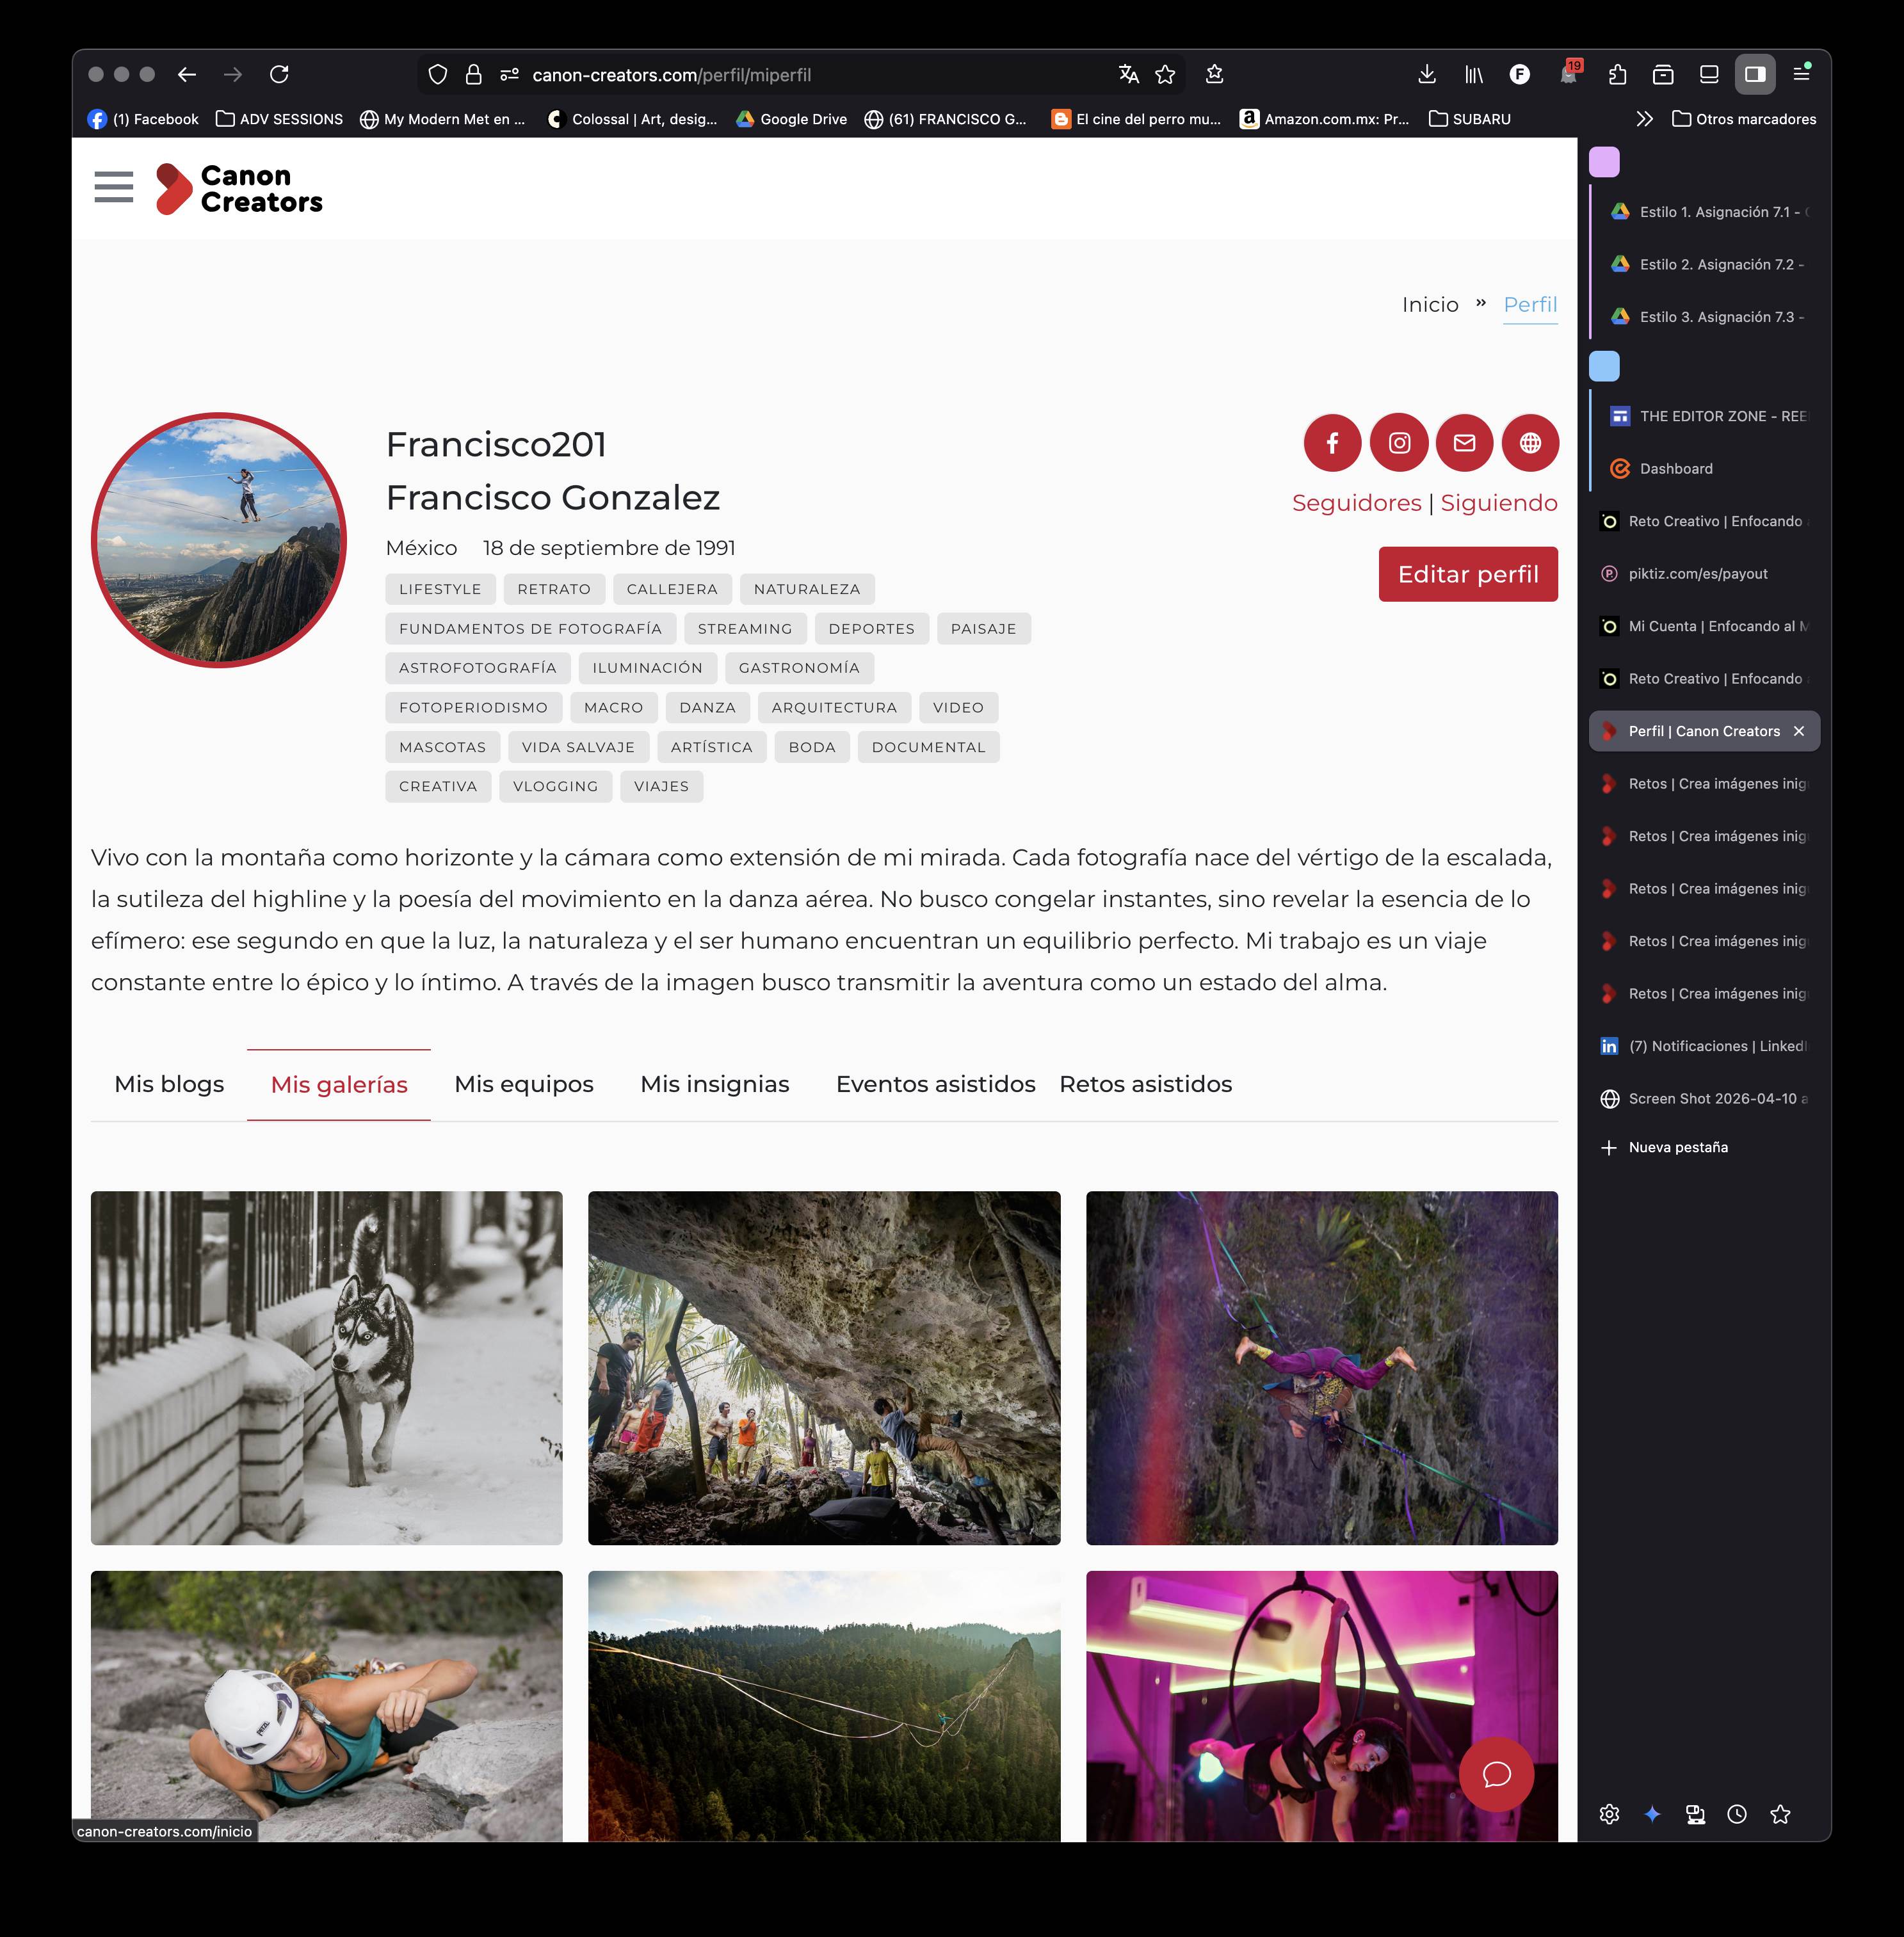Click the website globe round icon
Screen dimensions: 1904x1937
click(x=1530, y=443)
